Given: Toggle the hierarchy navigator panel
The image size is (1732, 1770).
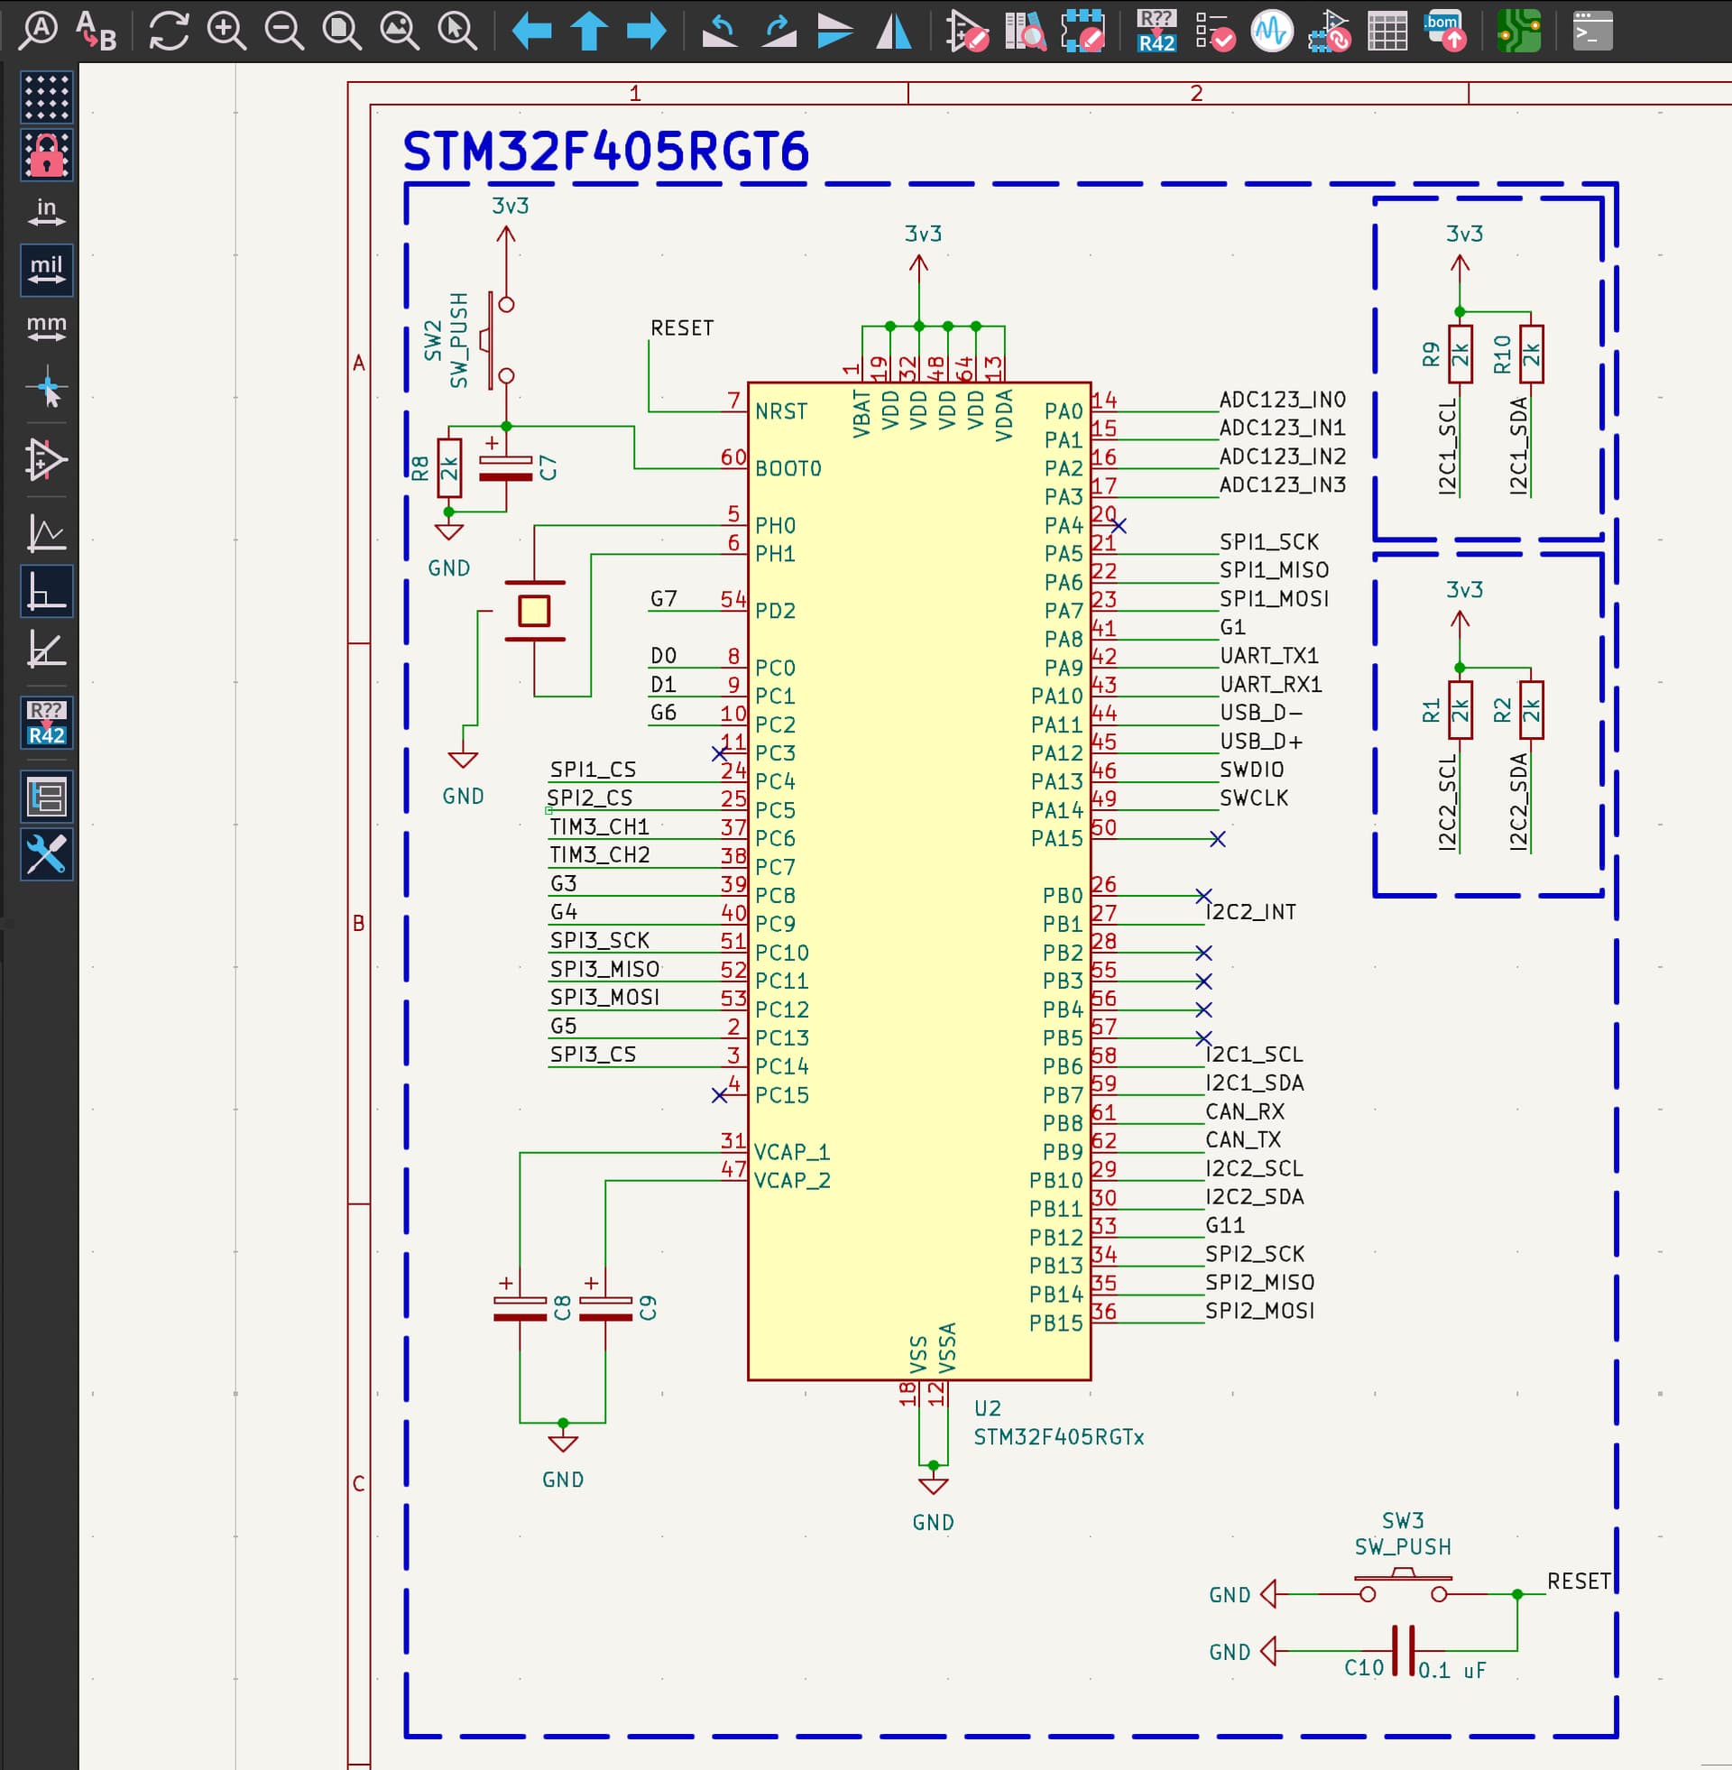Looking at the screenshot, I should coord(46,797).
